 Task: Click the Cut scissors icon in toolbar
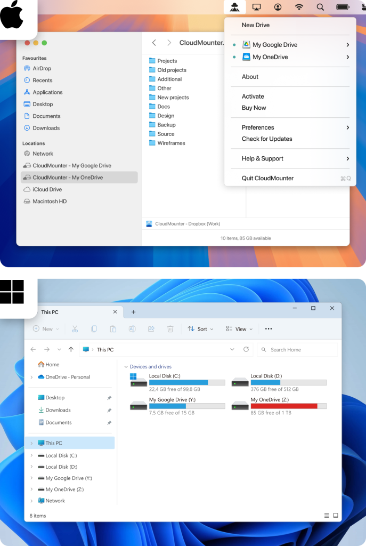tap(75, 329)
